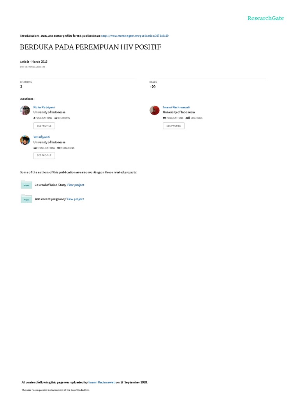
Task: Click See Profile under Rizka Ristriyani
Action: [44, 126]
